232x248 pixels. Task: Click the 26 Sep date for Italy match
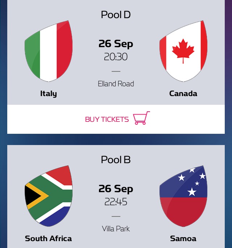116,44
